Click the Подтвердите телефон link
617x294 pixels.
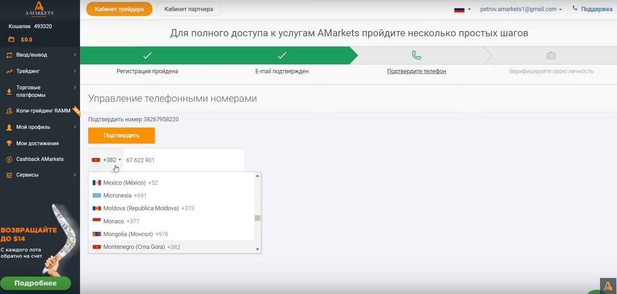pos(416,71)
